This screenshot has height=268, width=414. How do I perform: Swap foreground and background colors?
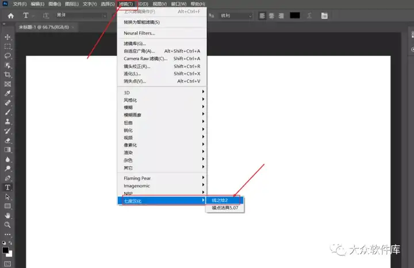click(10, 243)
